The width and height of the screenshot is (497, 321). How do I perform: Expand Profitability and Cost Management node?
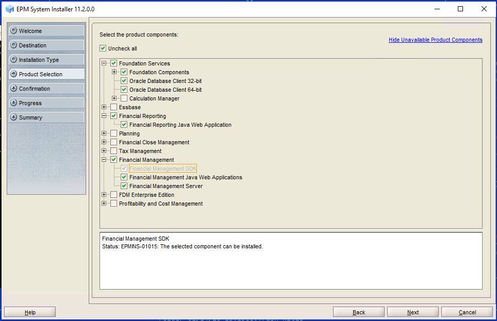pyautogui.click(x=104, y=204)
